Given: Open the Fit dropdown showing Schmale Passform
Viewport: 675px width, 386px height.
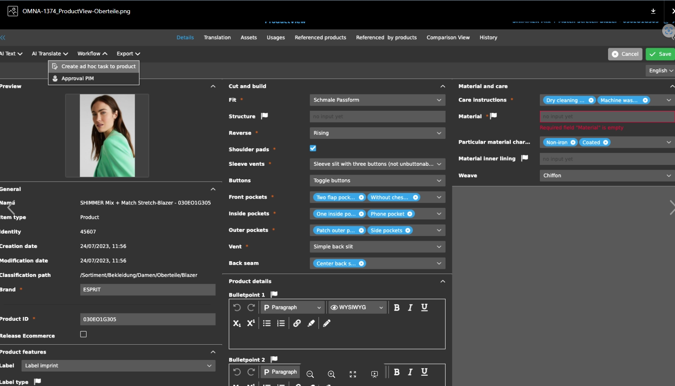Looking at the screenshot, I should point(377,100).
